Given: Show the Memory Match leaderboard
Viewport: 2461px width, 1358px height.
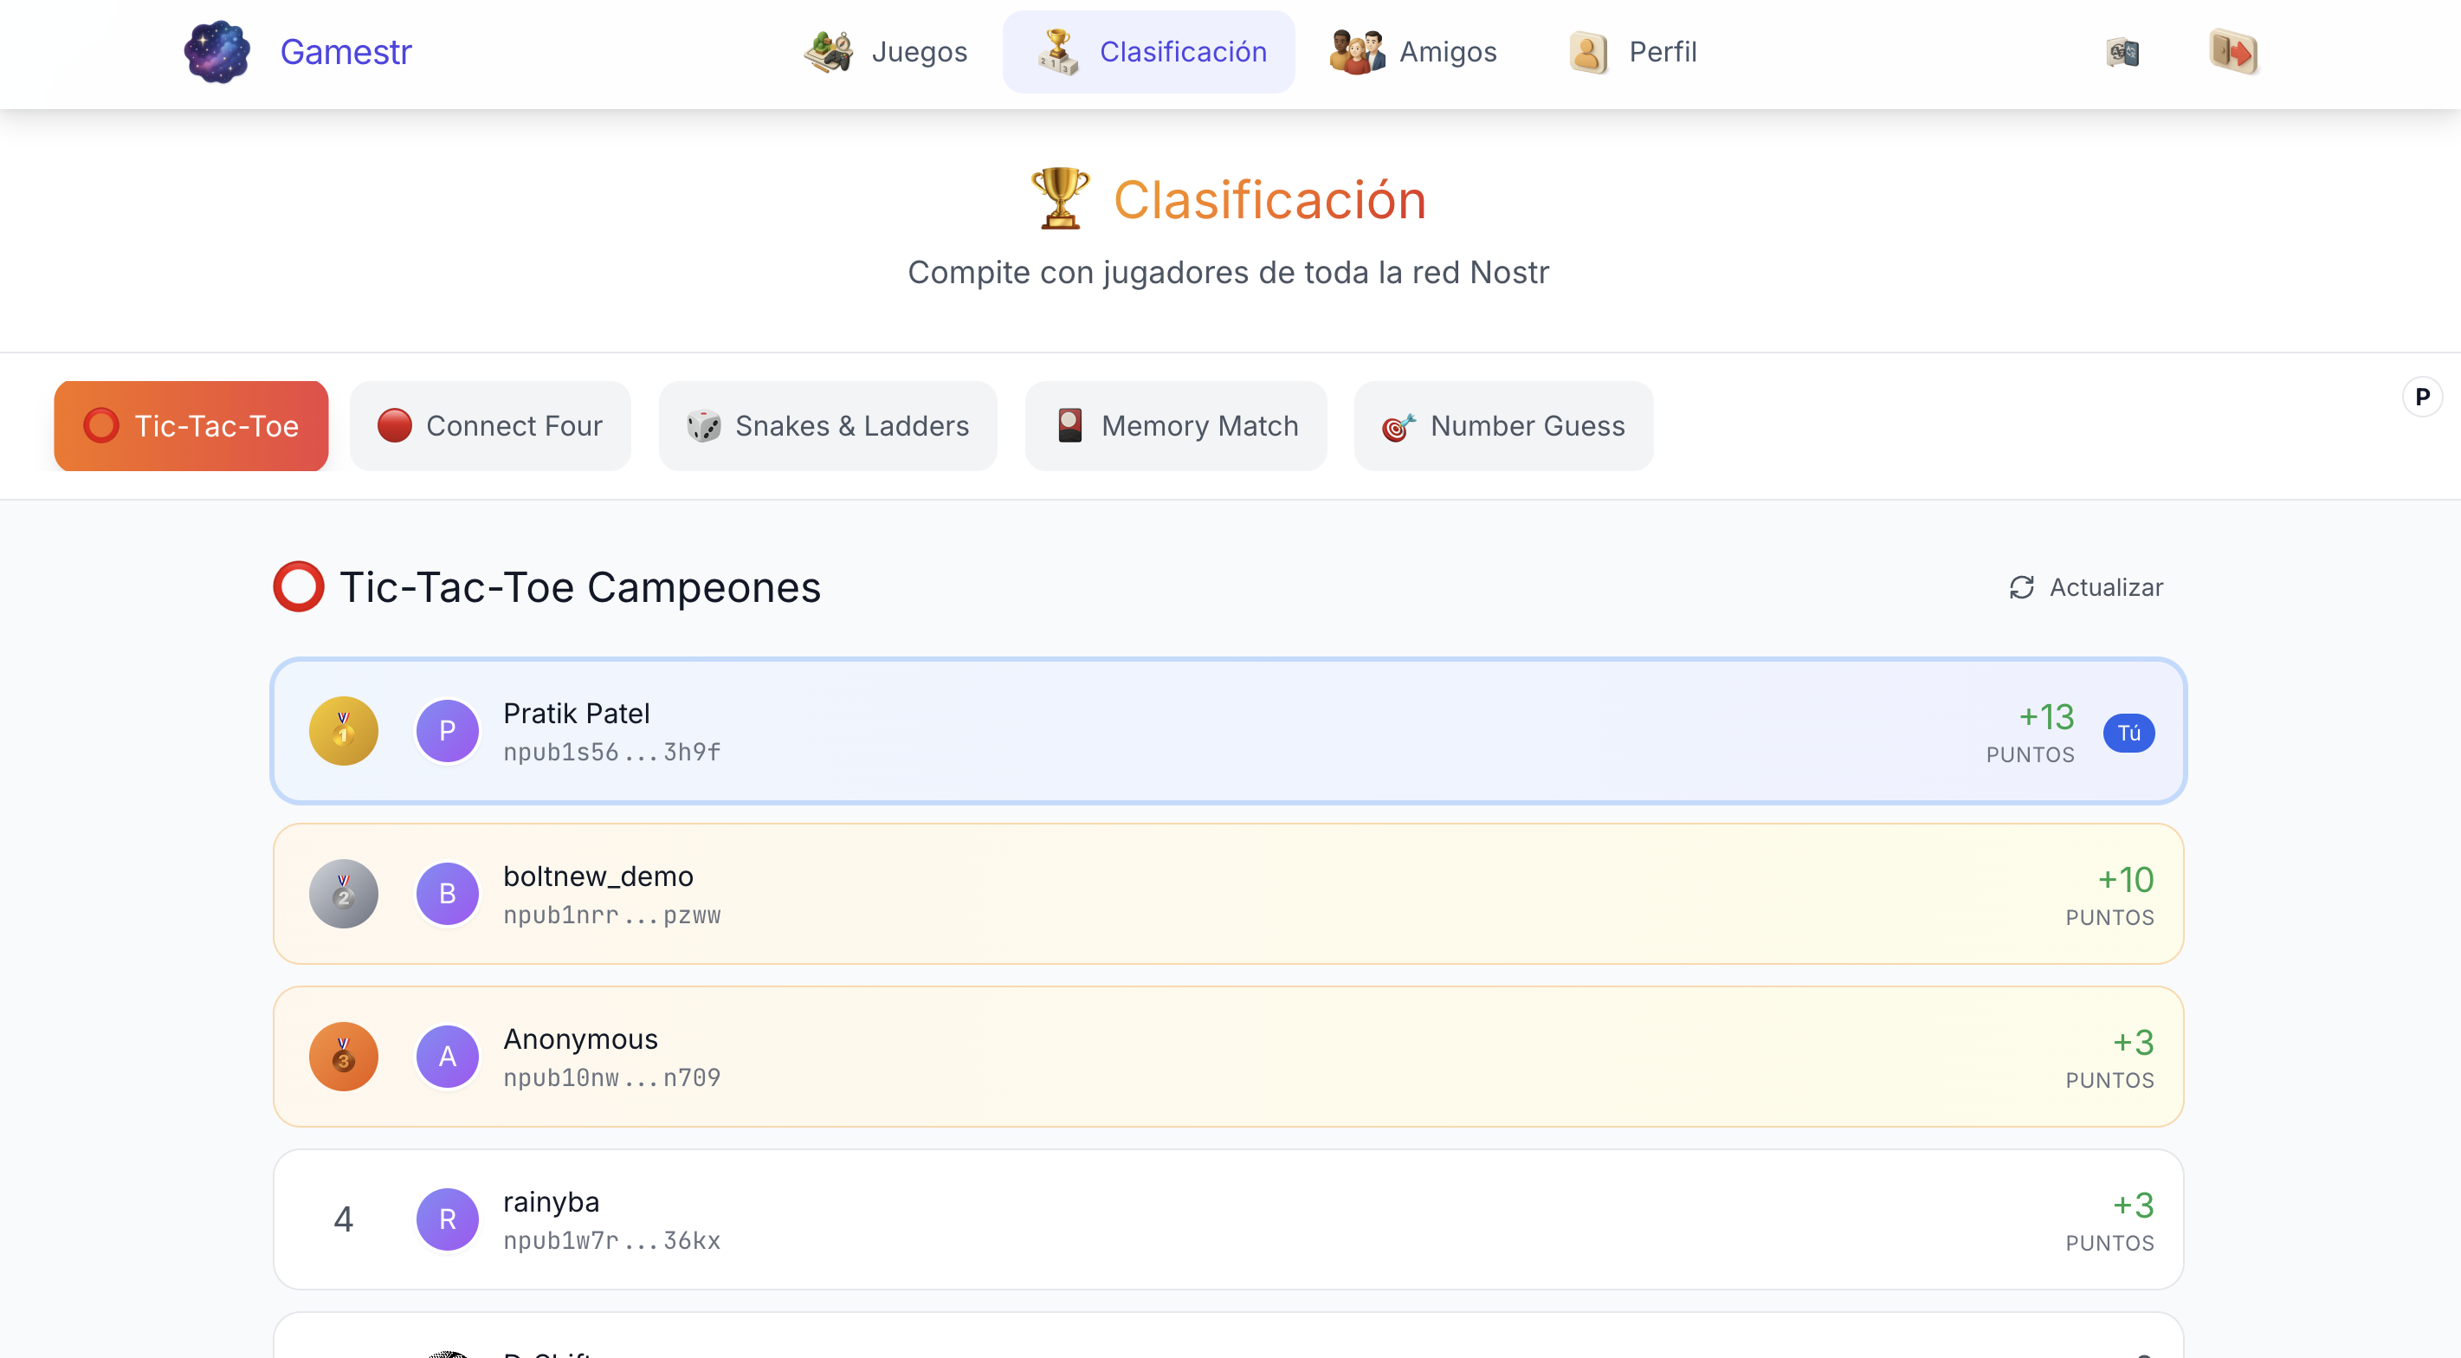Looking at the screenshot, I should click(1175, 426).
